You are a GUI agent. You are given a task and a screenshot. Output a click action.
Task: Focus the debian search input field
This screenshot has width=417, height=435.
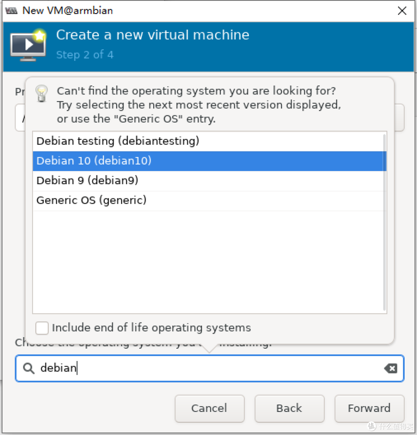coord(210,368)
